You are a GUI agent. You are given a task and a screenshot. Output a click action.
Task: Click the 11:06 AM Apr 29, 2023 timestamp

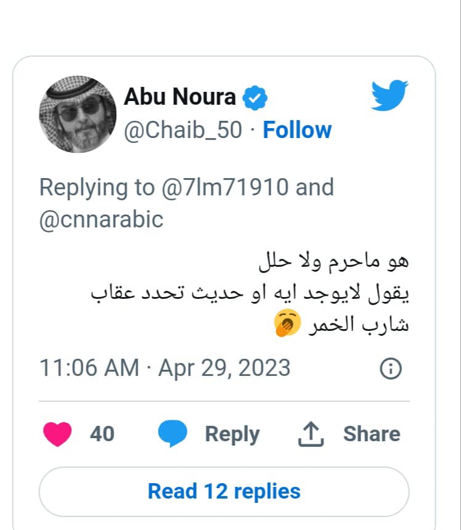pos(165,368)
